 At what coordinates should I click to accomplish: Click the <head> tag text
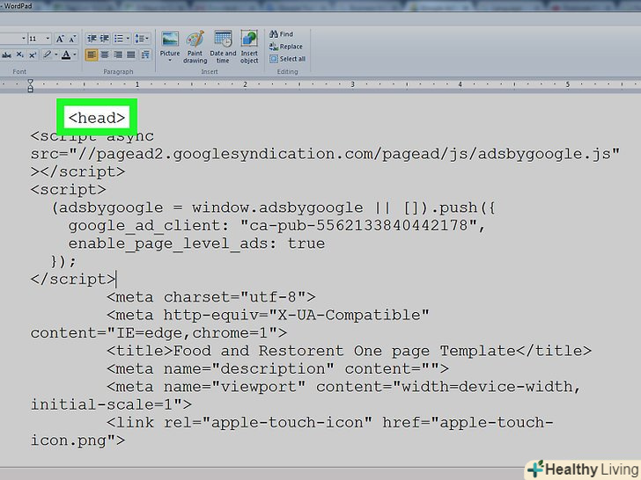97,118
